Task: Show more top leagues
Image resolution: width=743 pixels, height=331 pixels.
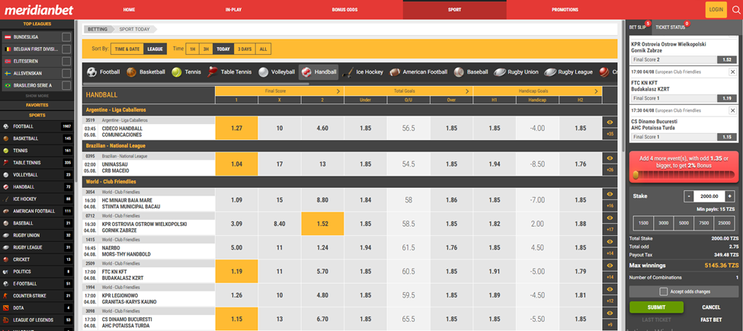Action: click(37, 96)
